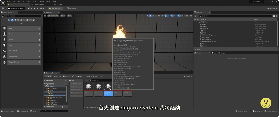Open help for the Character actor
The image size is (279, 117).
39,34
